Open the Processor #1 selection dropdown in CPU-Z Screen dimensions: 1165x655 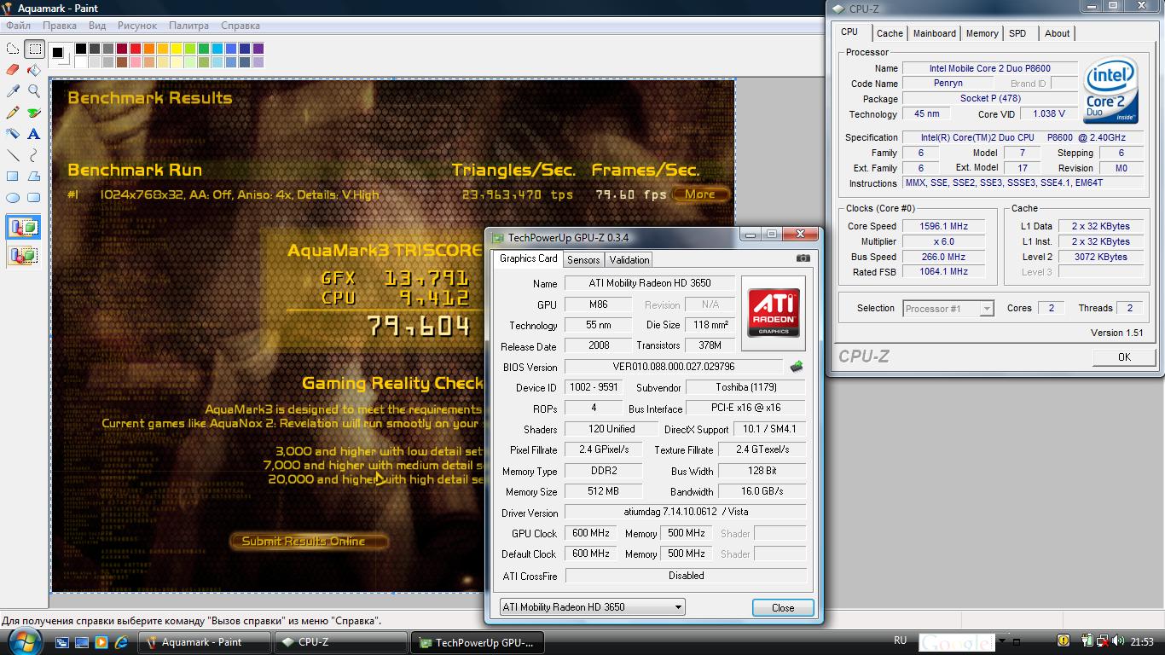click(x=948, y=309)
